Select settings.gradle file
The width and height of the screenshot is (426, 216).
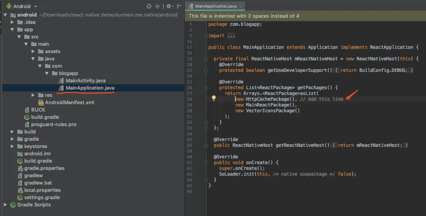42,198
